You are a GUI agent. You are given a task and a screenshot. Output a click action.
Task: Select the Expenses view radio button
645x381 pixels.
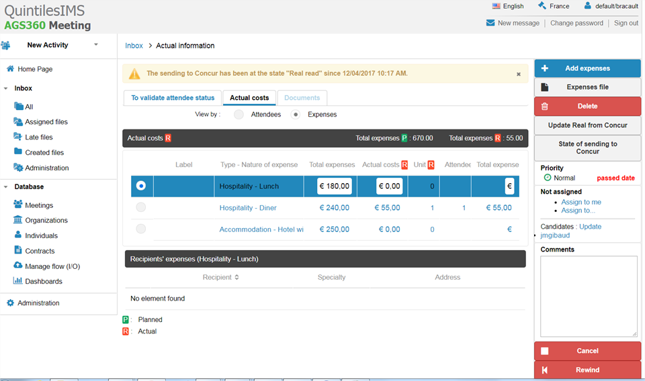pos(296,115)
